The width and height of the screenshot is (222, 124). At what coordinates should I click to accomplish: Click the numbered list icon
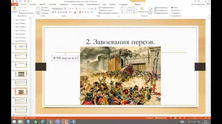84,9
